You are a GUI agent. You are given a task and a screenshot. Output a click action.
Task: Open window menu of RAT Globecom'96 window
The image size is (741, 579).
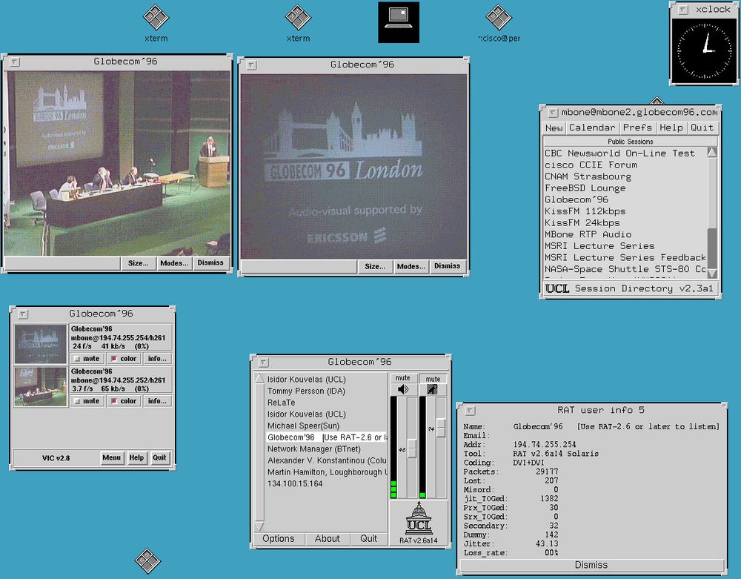click(264, 362)
